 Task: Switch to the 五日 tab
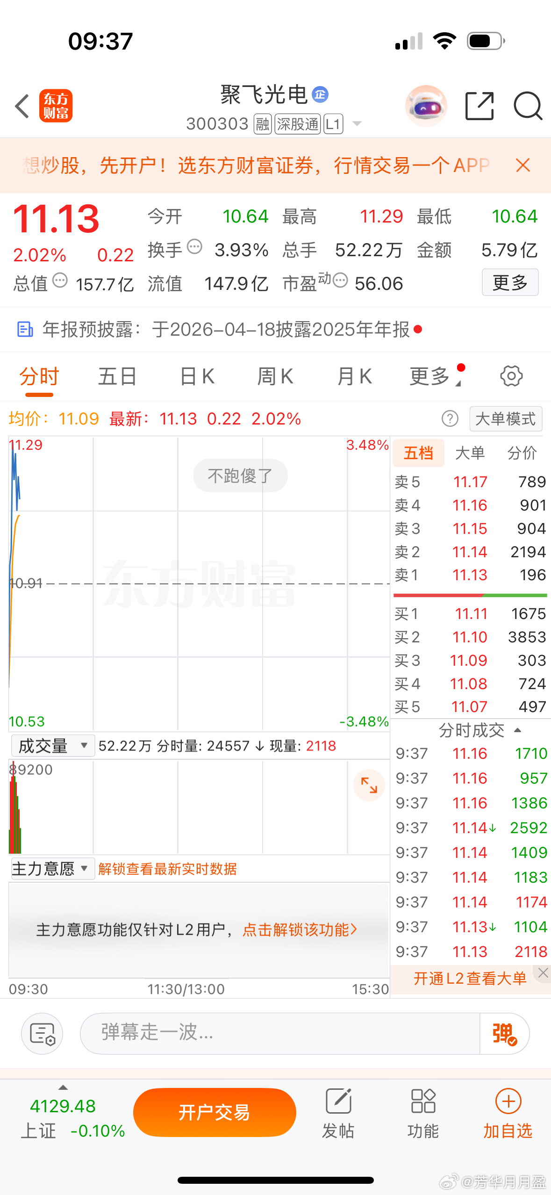point(117,376)
